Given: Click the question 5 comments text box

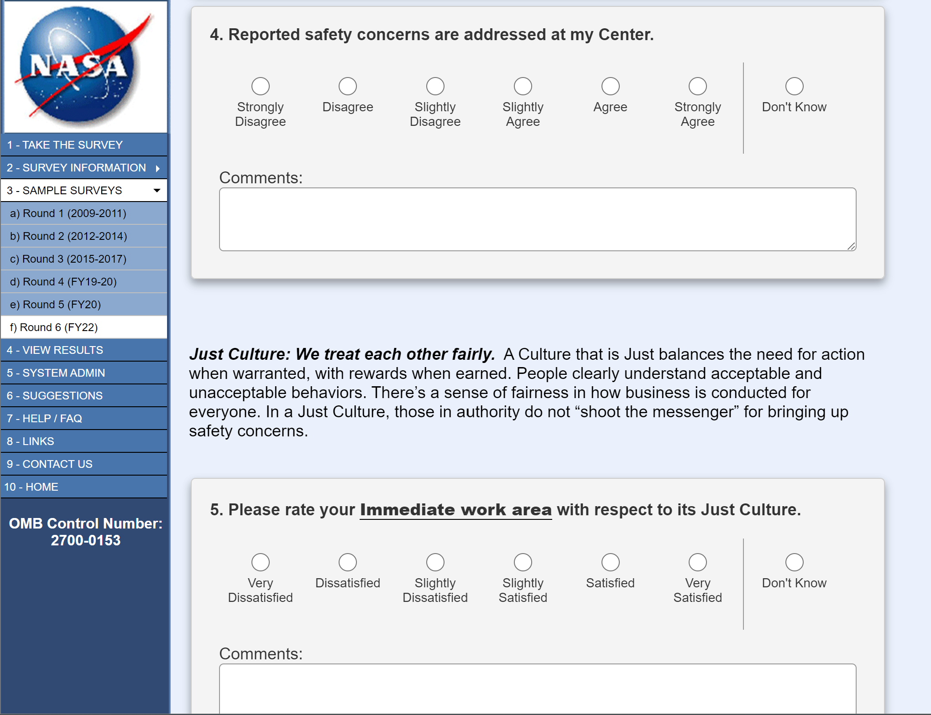Looking at the screenshot, I should coord(537,689).
